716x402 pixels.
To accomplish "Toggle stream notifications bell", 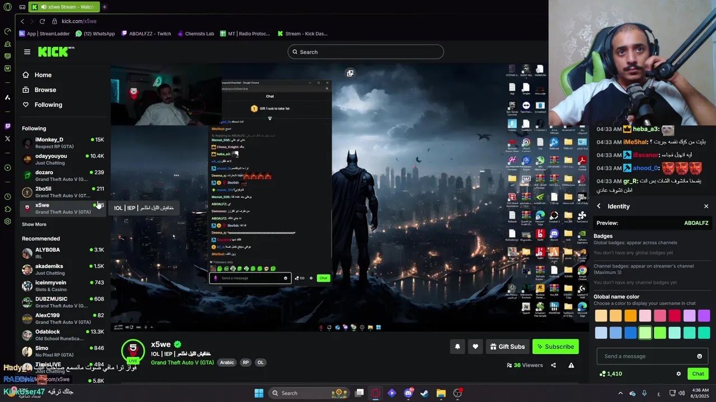I will [x=457, y=347].
